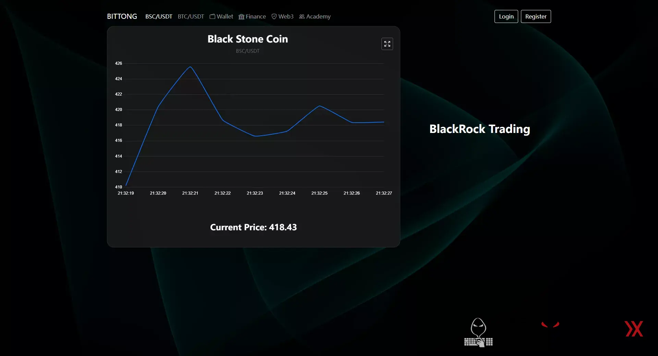Go to the Finance section
The height and width of the screenshot is (356, 658).
tap(252, 16)
